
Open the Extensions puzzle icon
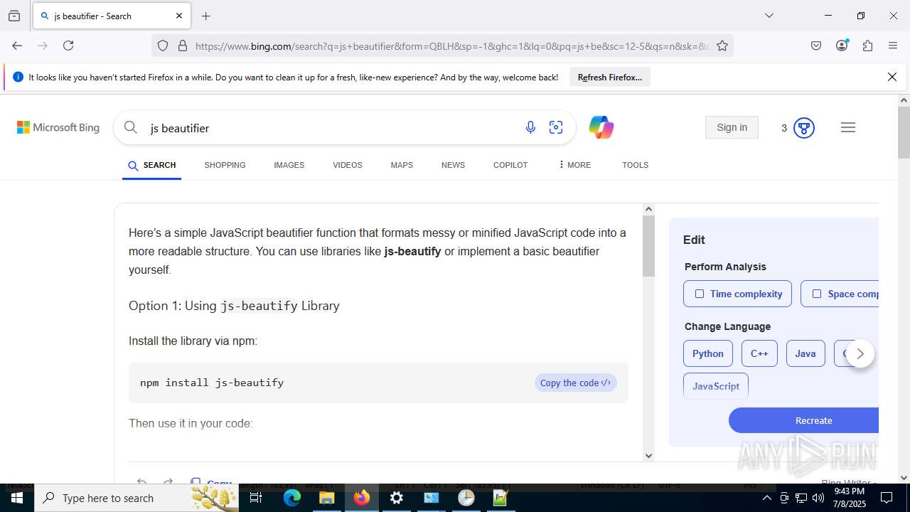click(867, 46)
